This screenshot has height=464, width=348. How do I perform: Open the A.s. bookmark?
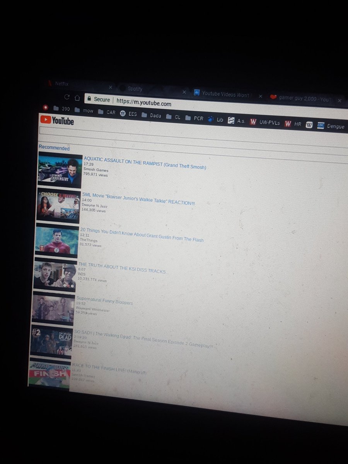point(237,121)
